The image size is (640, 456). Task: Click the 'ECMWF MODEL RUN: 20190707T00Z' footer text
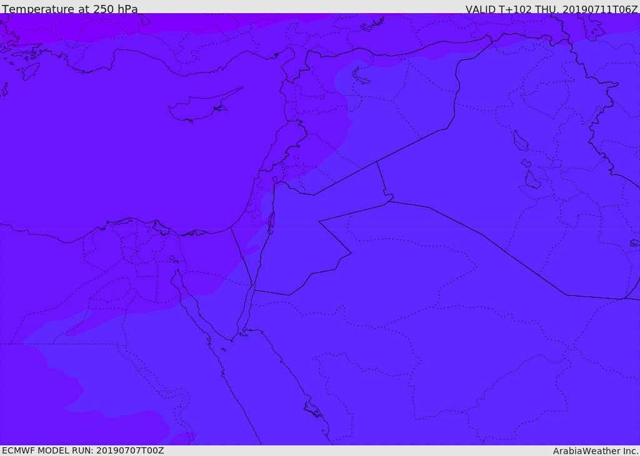pos(83,450)
